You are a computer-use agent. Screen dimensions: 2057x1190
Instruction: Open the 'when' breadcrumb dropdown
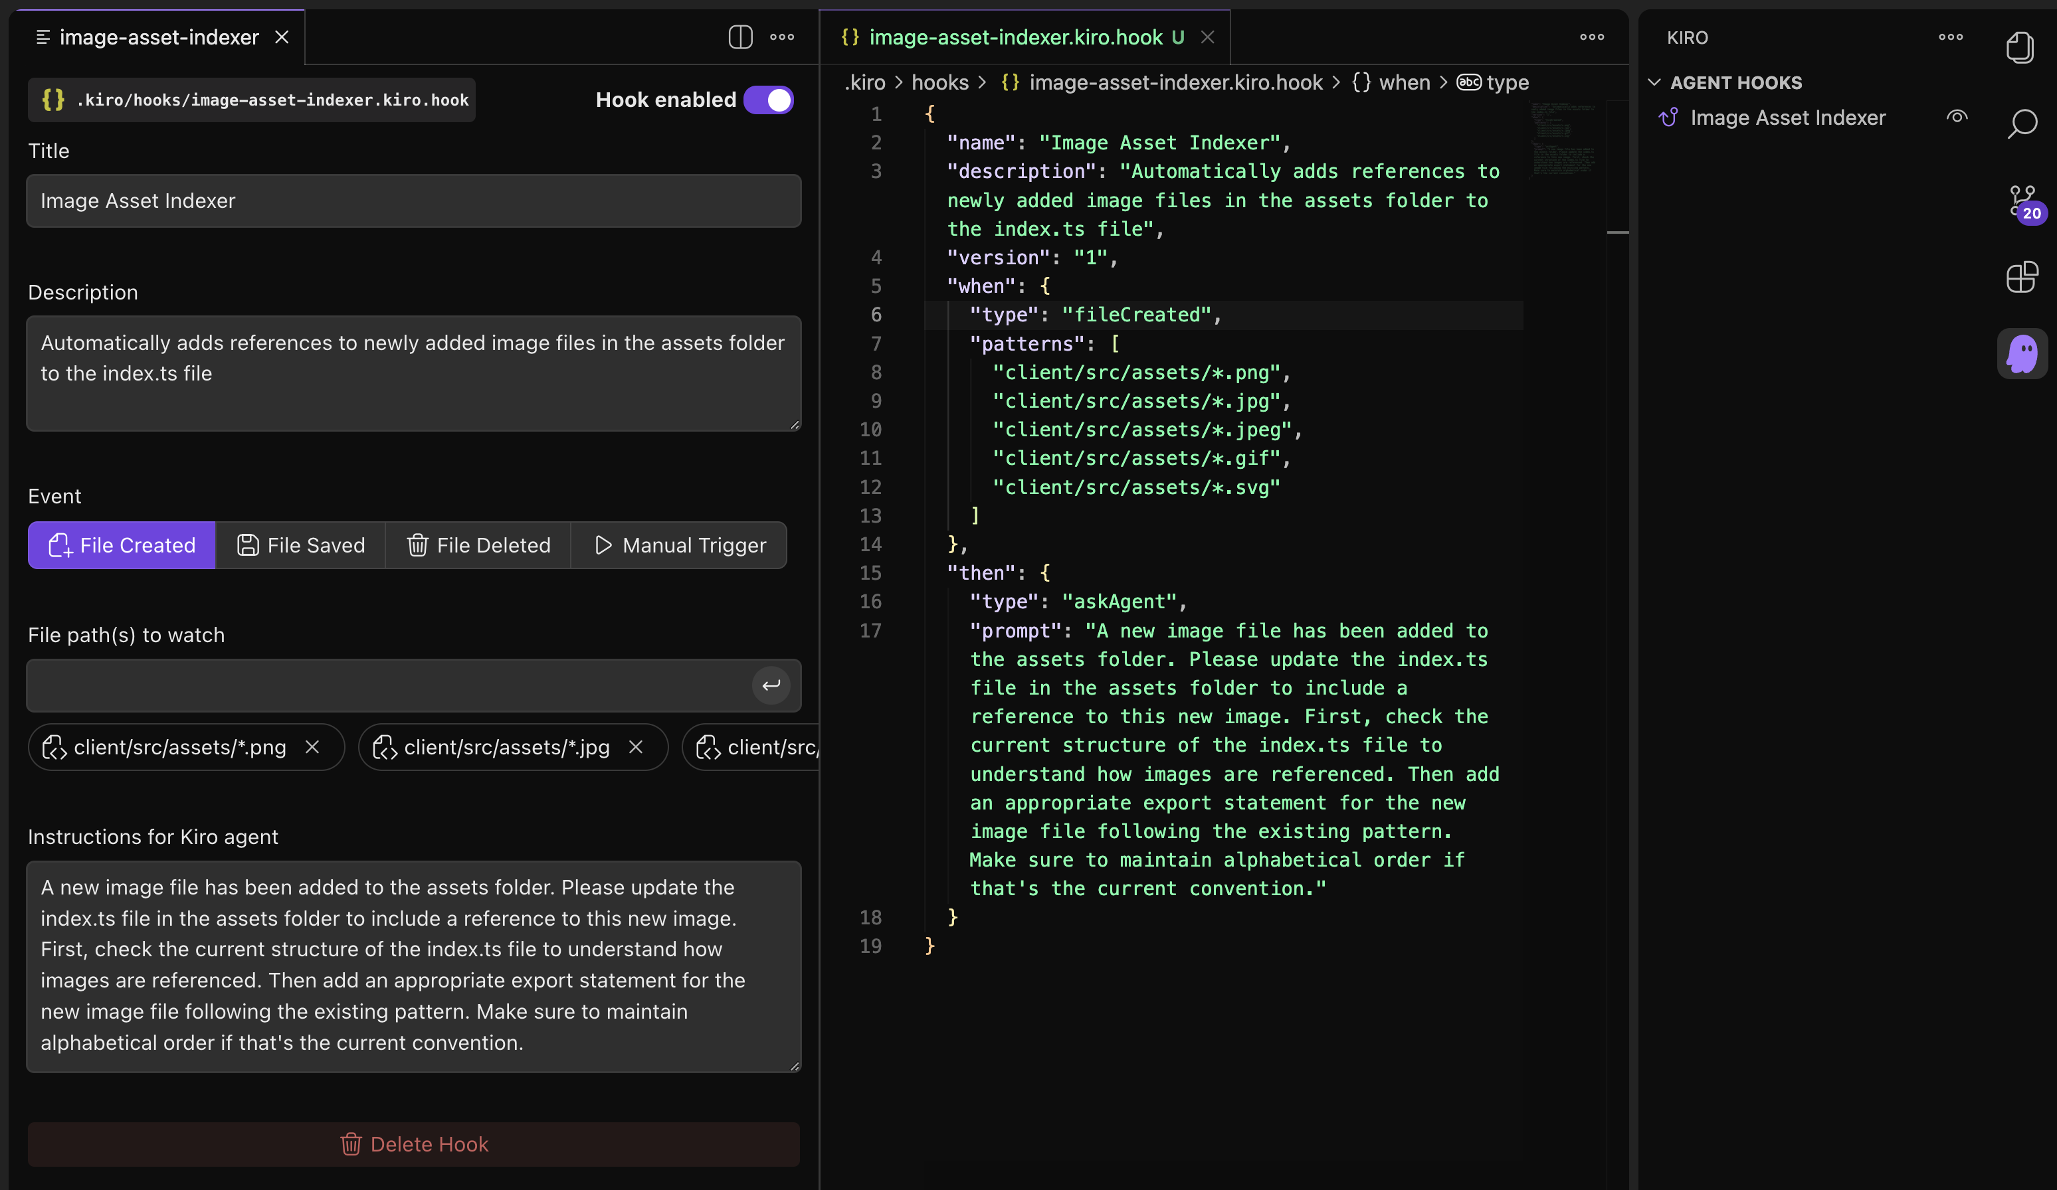coord(1404,82)
